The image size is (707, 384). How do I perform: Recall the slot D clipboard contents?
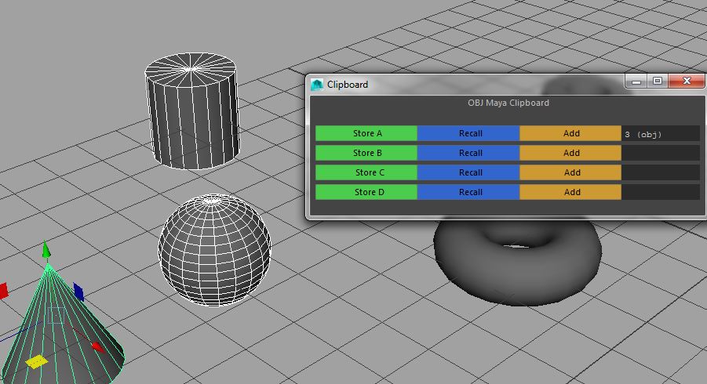468,192
